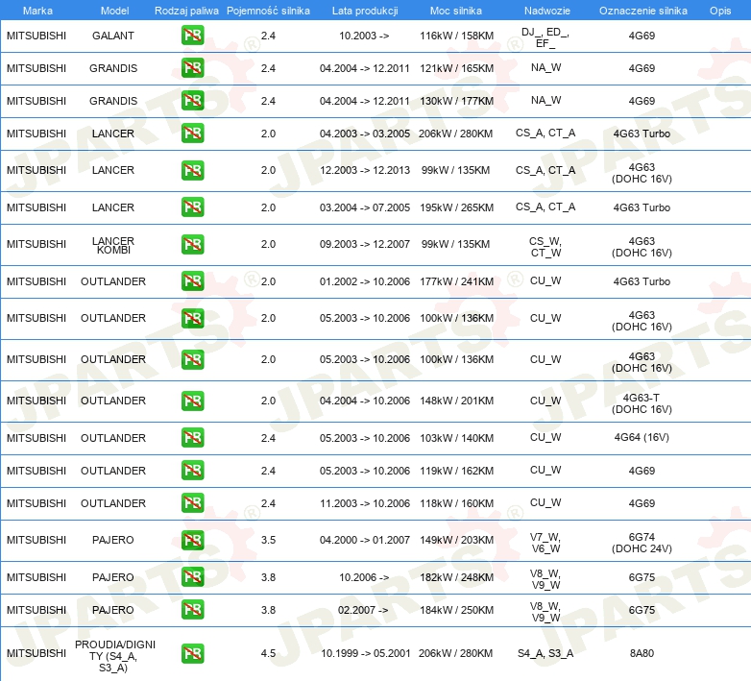The image size is (751, 681).
Task: Click the Moc silnika column header
Action: click(456, 11)
